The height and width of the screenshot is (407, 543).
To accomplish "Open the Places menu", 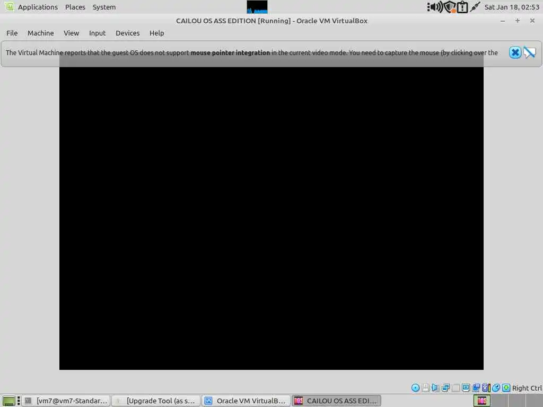I will [x=75, y=7].
